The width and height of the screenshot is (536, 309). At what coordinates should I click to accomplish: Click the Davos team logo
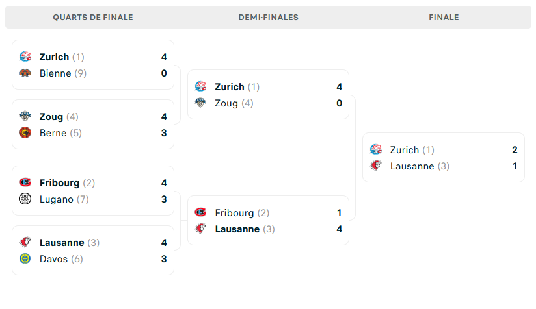point(25,259)
